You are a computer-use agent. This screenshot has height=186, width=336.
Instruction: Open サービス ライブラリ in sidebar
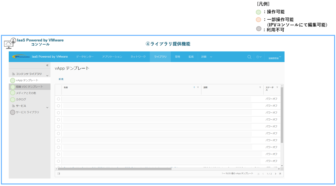click(x=27, y=112)
